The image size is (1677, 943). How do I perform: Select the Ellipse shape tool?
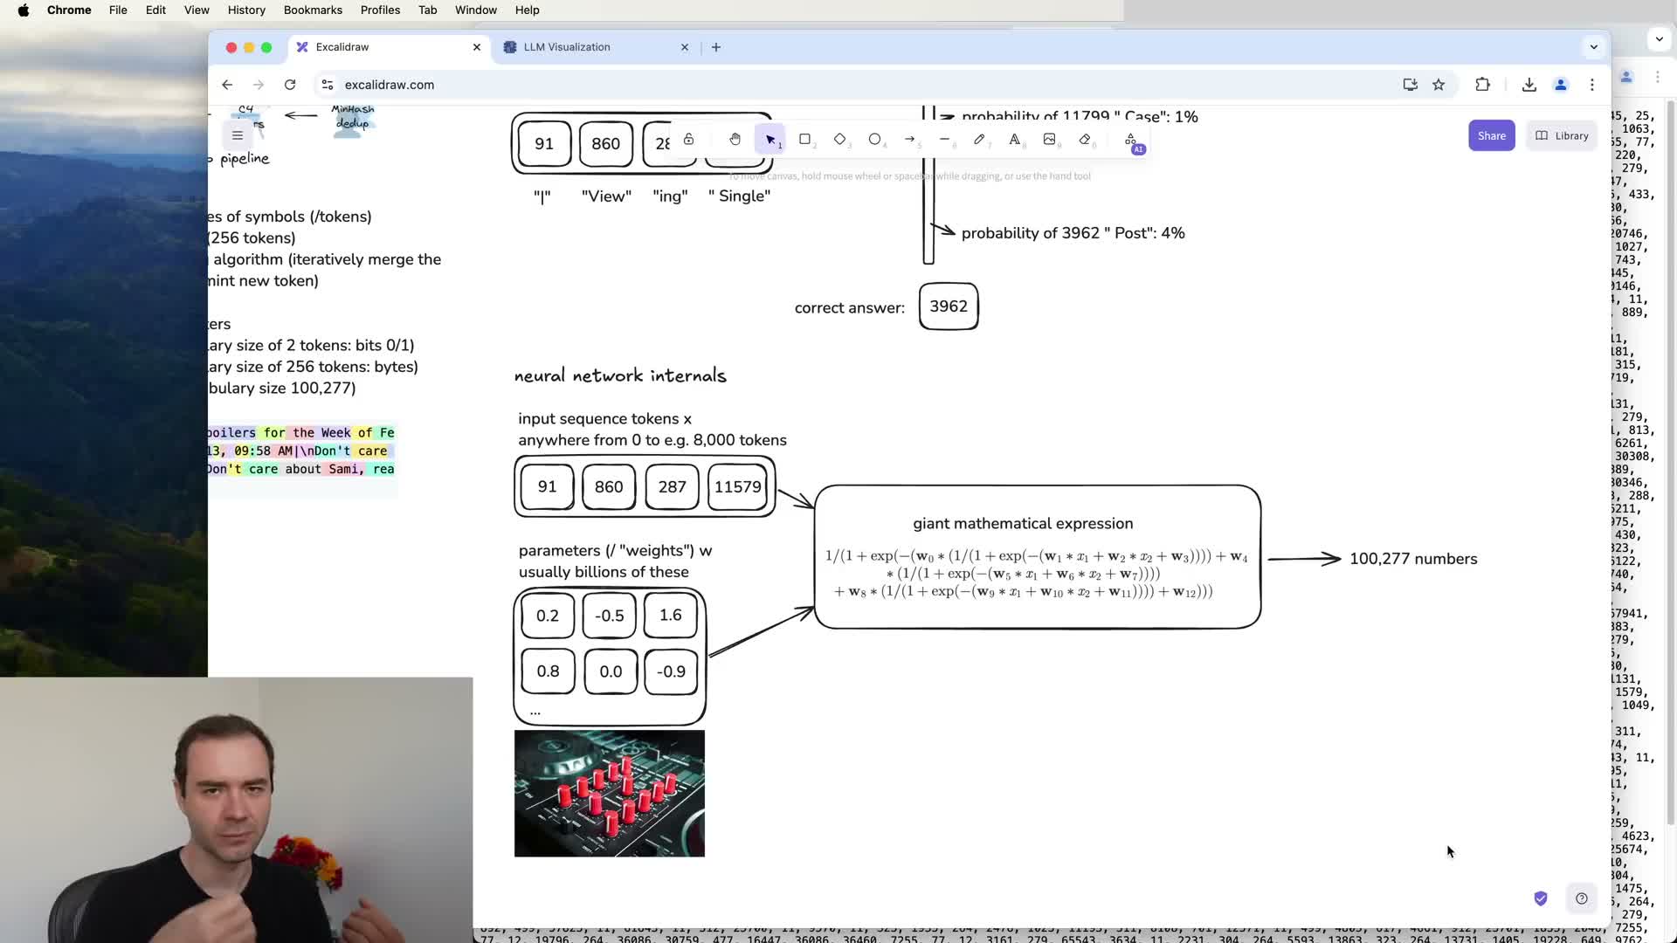point(874,140)
